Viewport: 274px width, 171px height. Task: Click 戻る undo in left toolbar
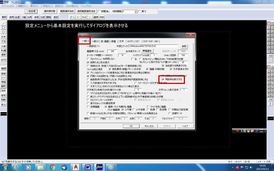click(x=3, y=105)
